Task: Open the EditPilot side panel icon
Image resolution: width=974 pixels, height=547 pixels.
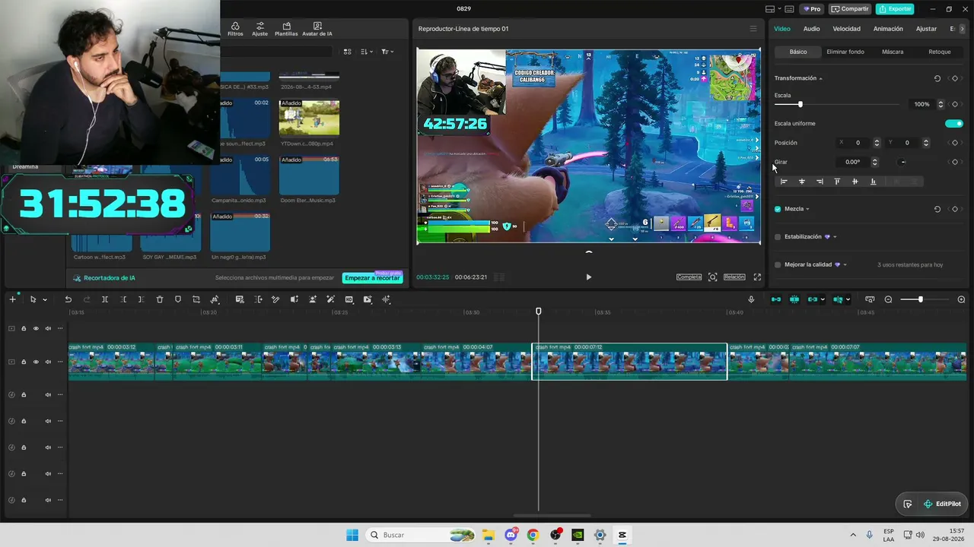Action: 908,504
